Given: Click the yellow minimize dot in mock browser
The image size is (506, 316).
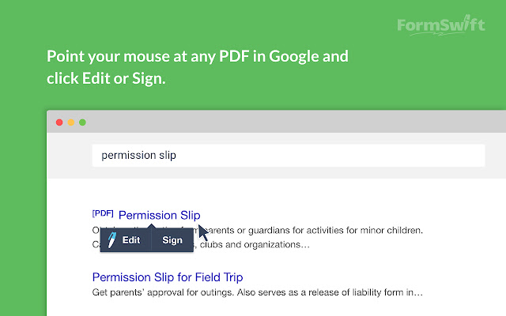Looking at the screenshot, I should click(70, 122).
